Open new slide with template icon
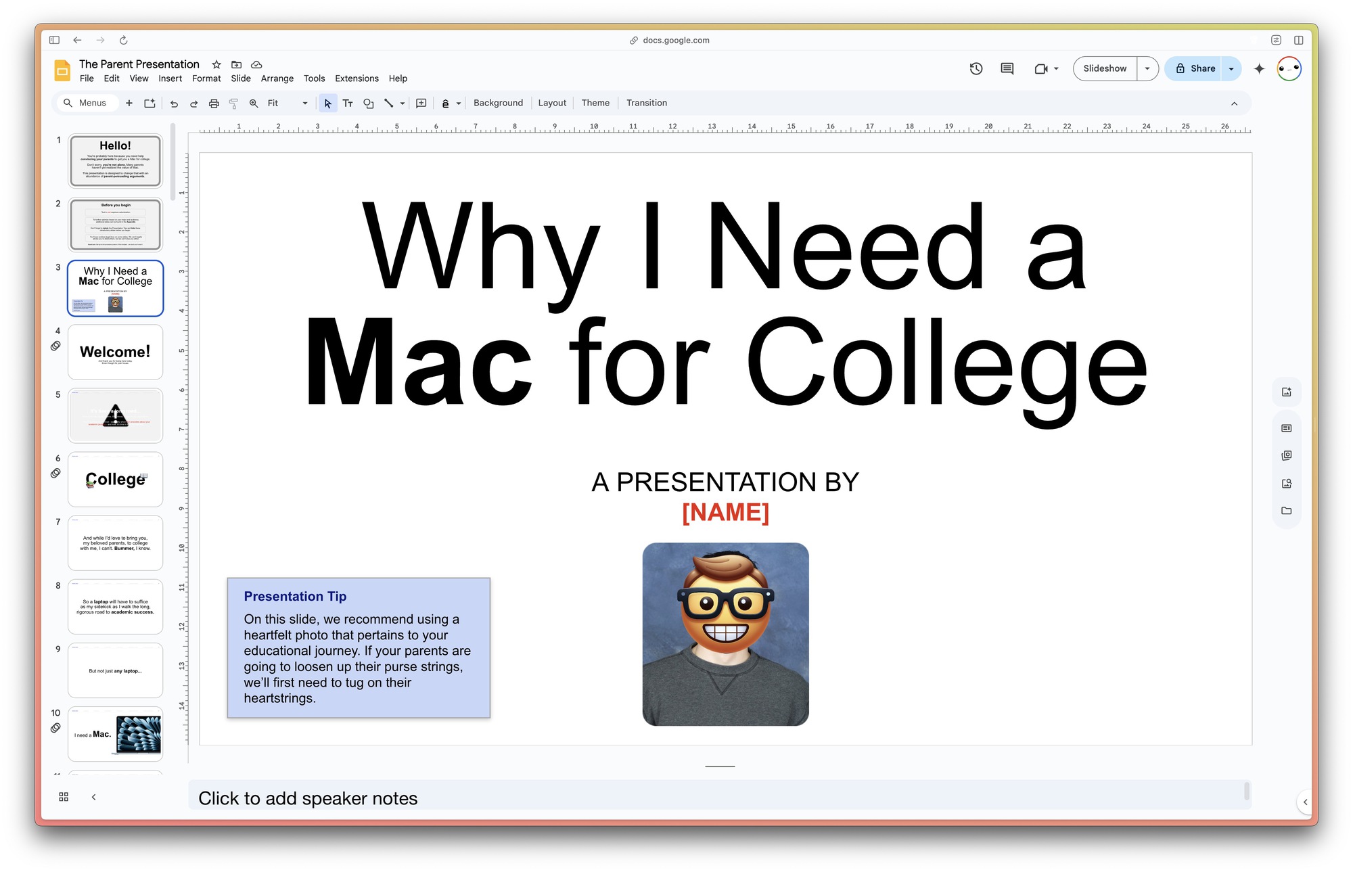Viewport: 1353px width, 872px height. (x=150, y=103)
